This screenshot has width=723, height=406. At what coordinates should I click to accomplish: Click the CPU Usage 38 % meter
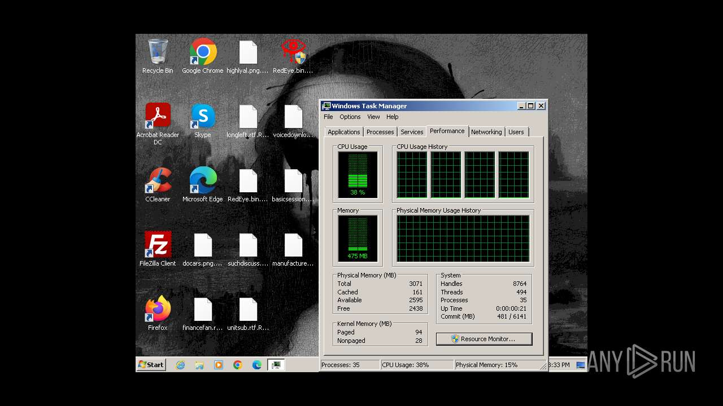pyautogui.click(x=358, y=175)
